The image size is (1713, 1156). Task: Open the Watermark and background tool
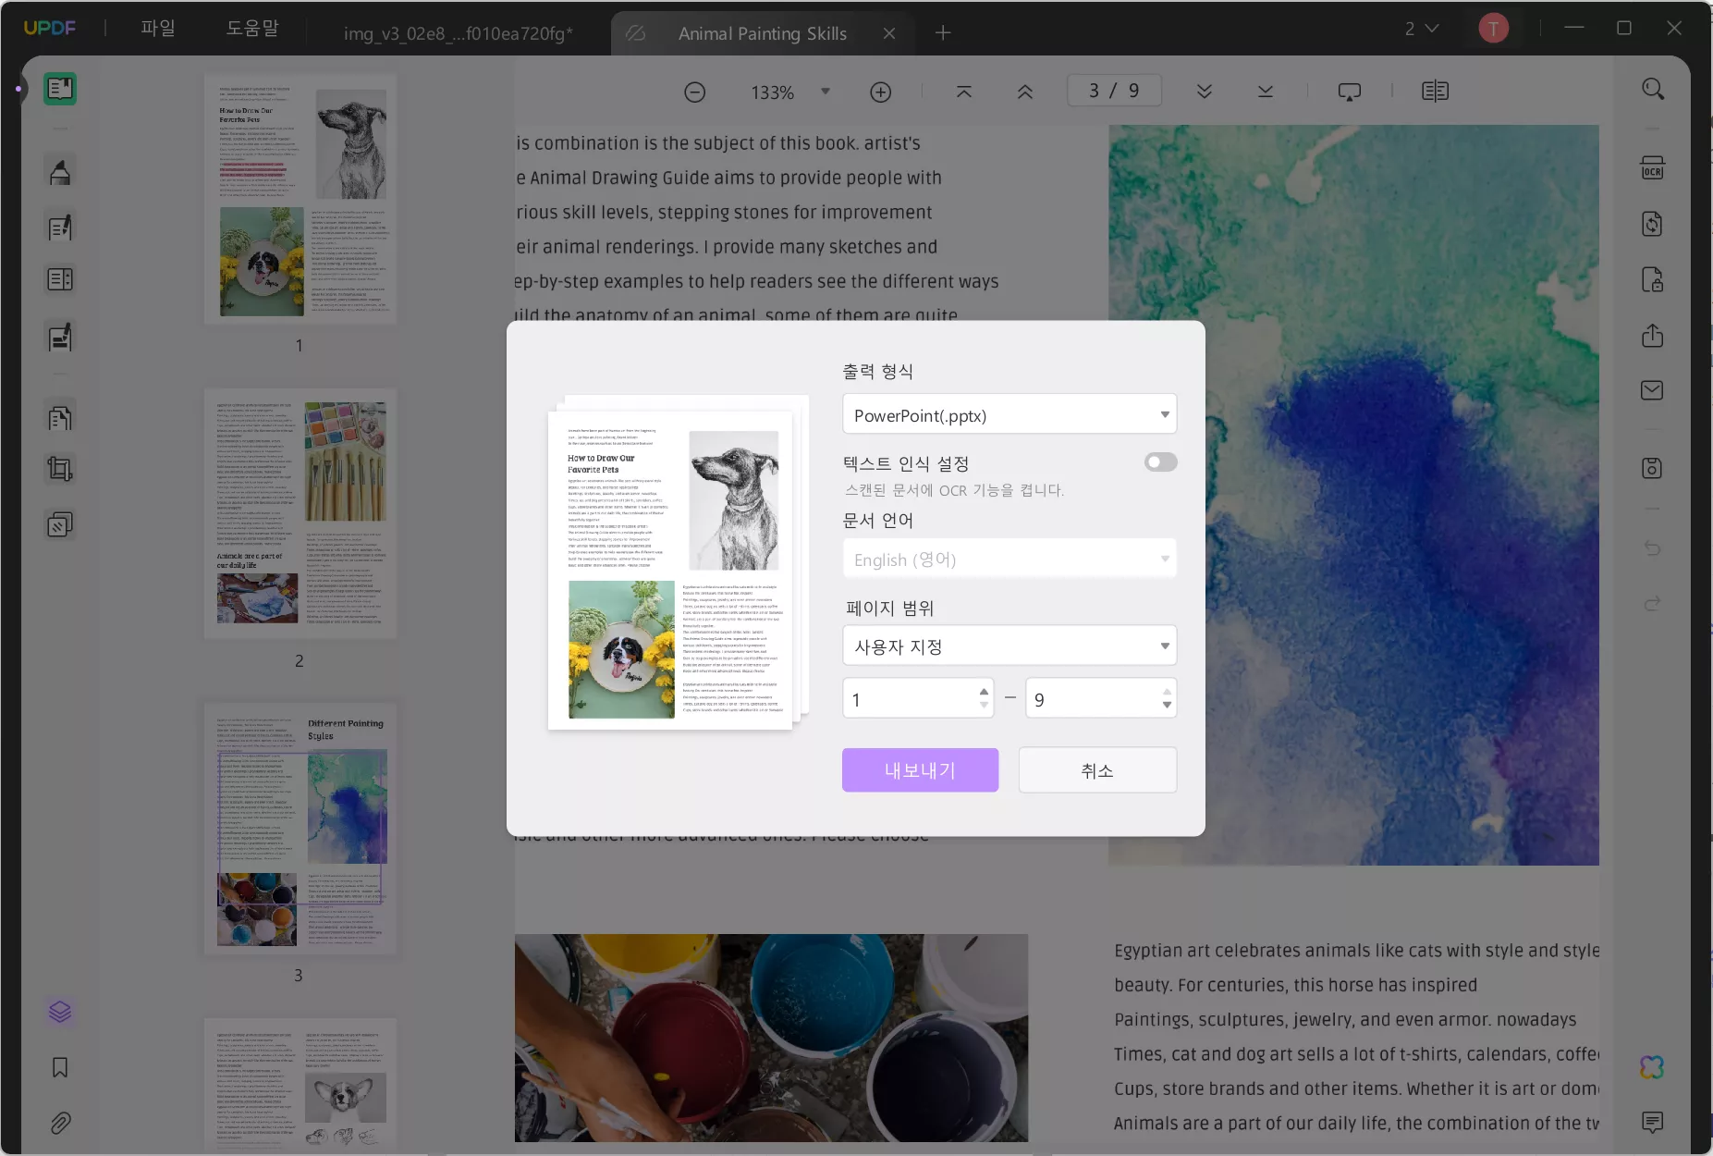[60, 525]
